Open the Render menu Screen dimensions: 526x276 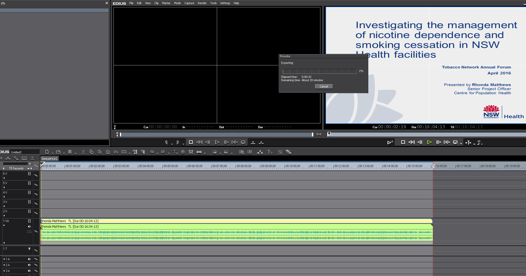click(x=202, y=3)
